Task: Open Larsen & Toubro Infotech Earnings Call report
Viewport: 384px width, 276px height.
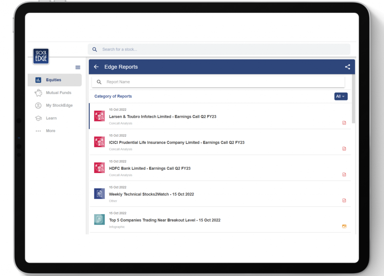Action: click(x=220, y=116)
